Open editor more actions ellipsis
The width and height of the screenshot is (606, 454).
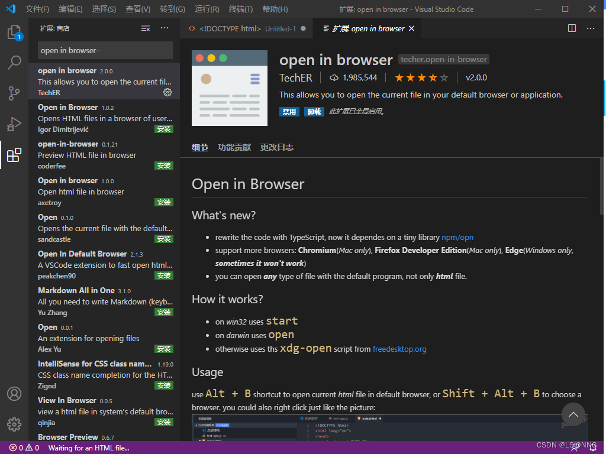[591, 28]
